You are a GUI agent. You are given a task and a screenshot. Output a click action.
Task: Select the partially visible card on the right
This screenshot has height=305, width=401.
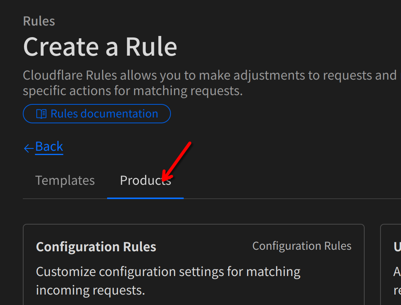391,264
